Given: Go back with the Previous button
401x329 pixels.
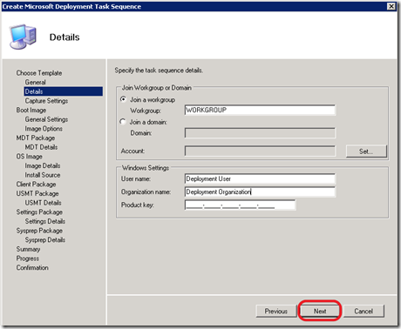Looking at the screenshot, I should tap(276, 311).
